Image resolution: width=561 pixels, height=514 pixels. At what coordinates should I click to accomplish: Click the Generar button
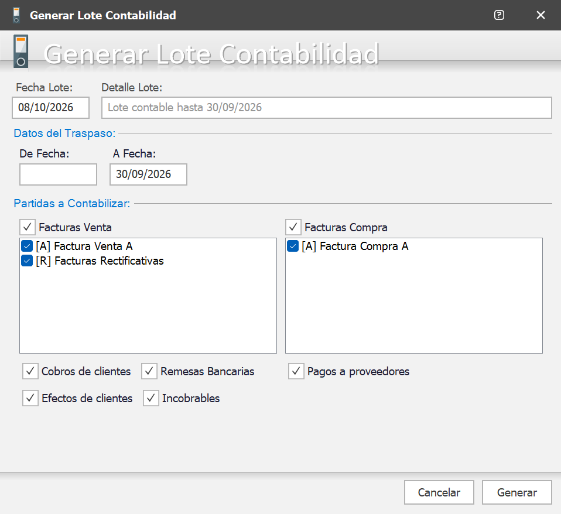pos(517,492)
